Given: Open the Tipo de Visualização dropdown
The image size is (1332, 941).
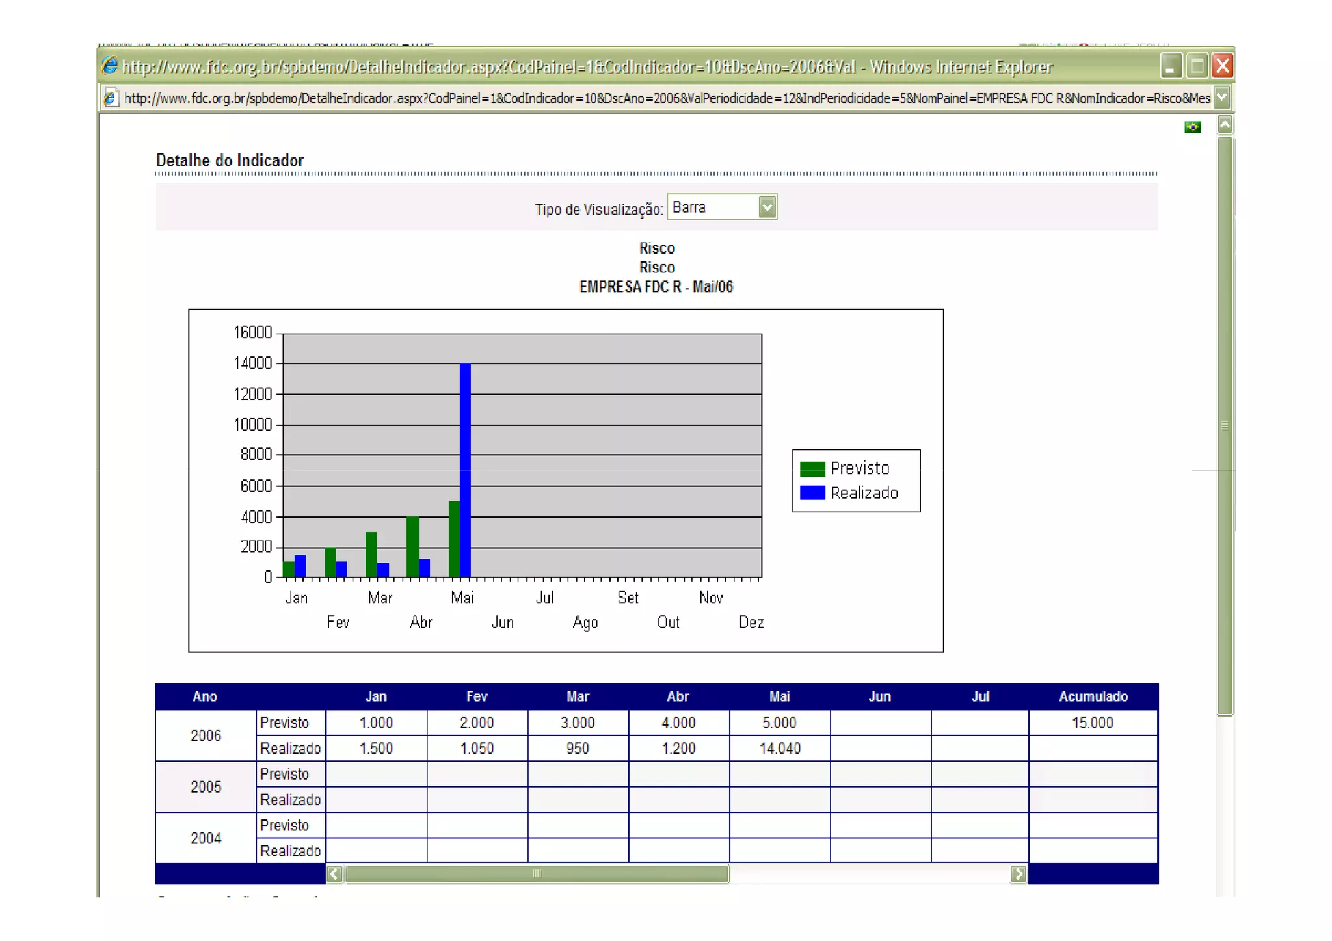Looking at the screenshot, I should (x=767, y=207).
